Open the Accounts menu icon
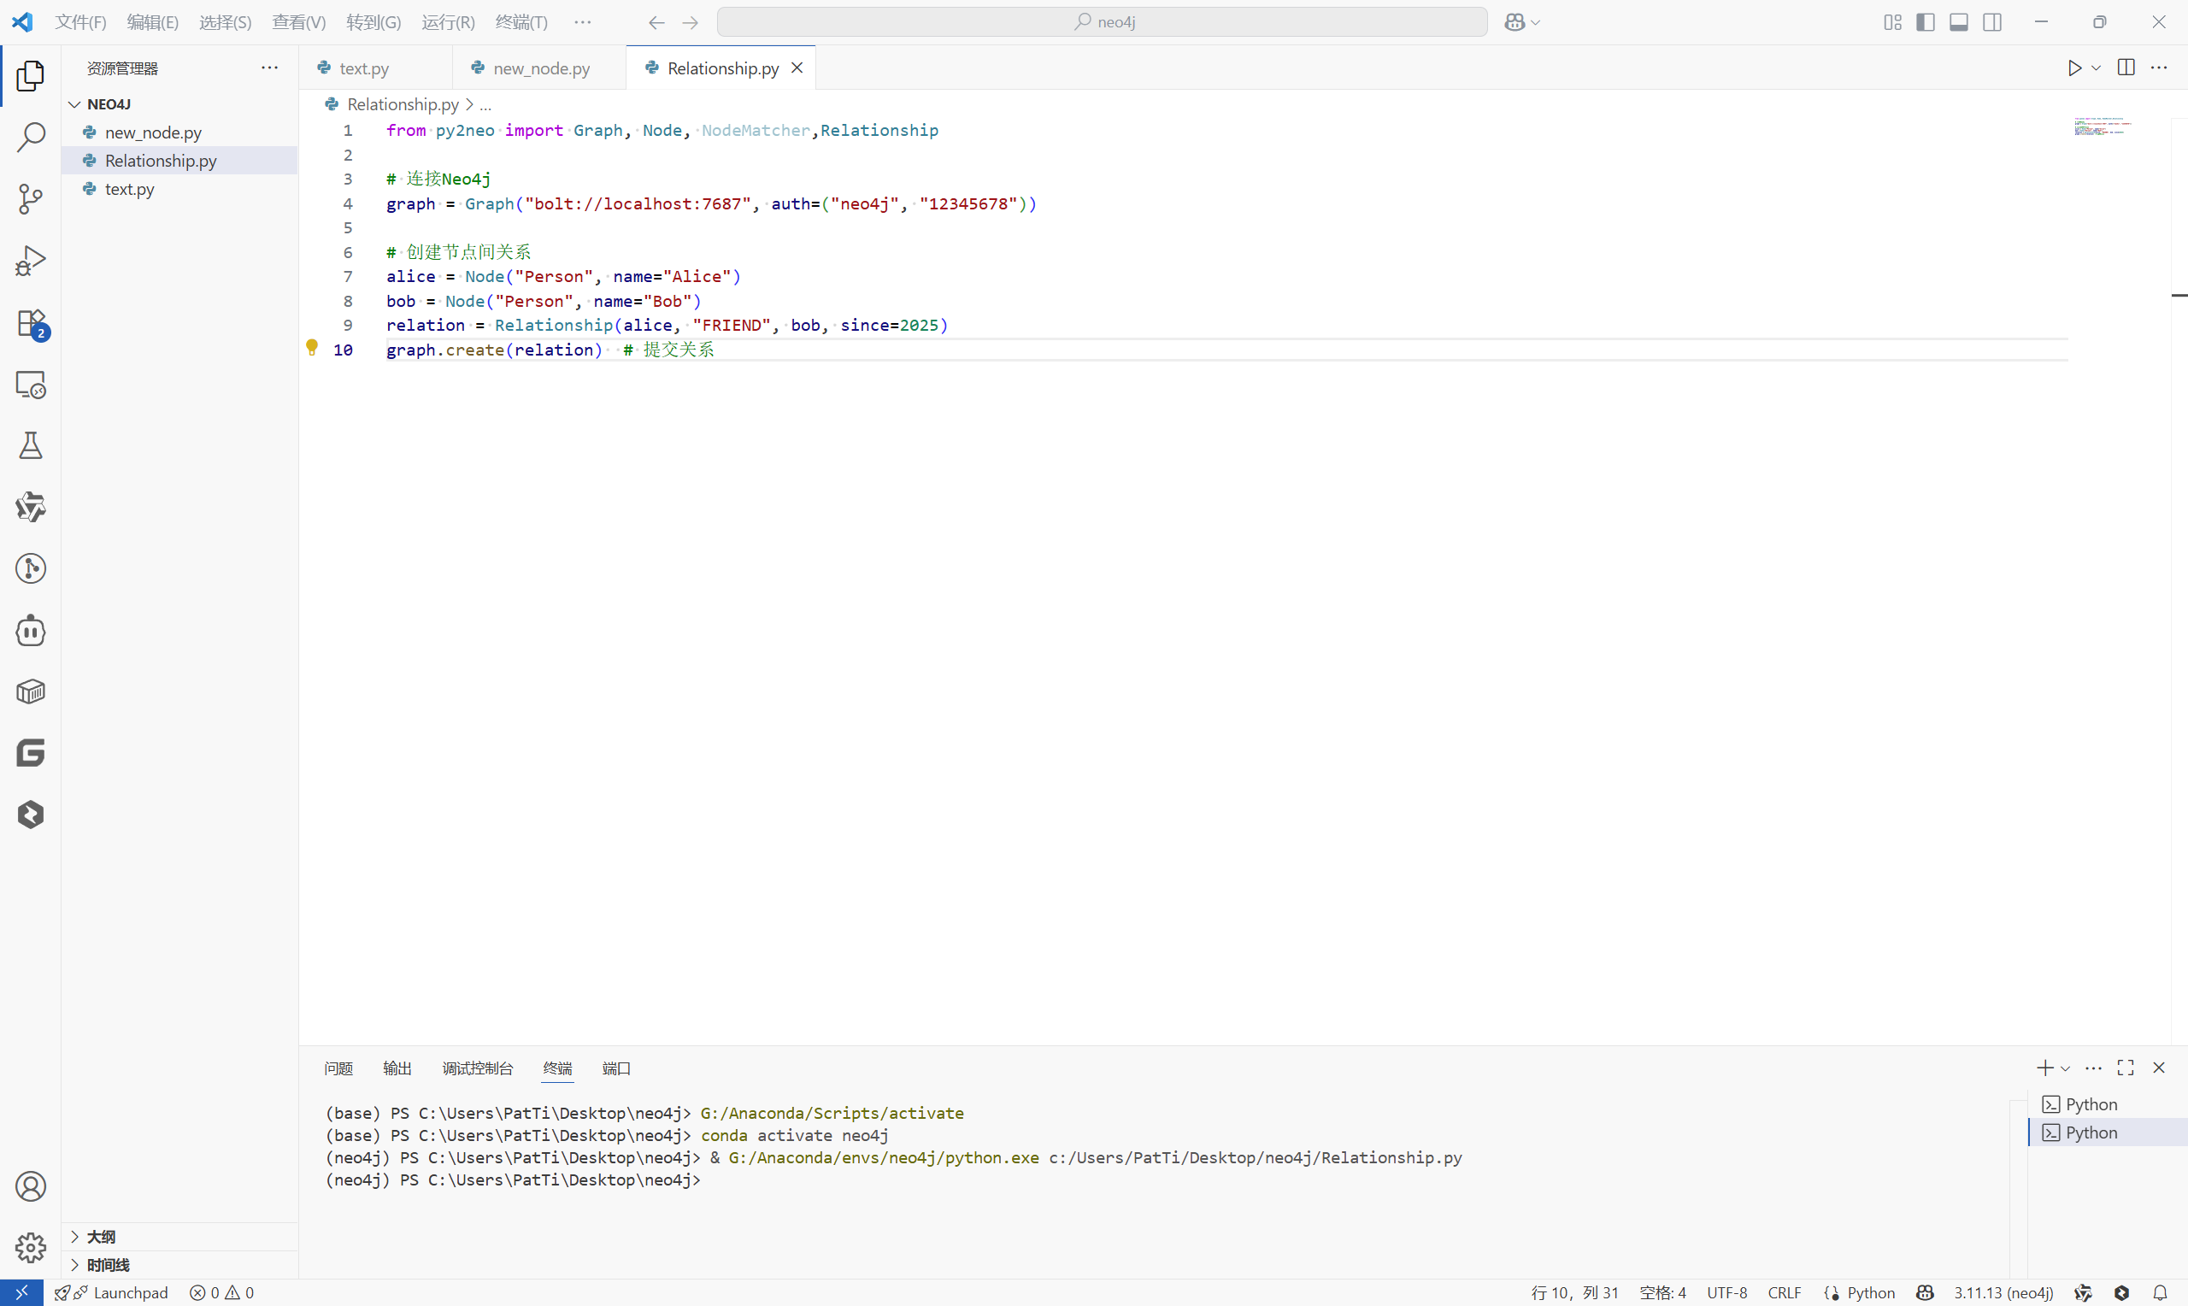 click(31, 1186)
